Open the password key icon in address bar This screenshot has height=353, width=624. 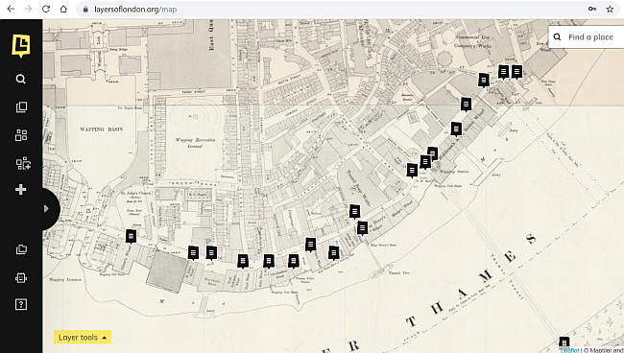point(592,9)
